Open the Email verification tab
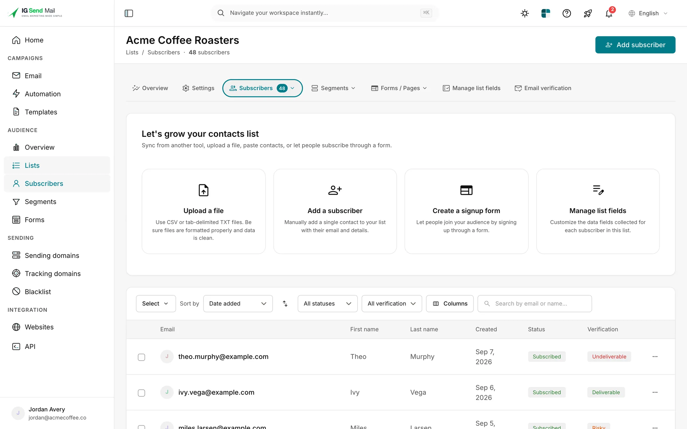 coord(543,88)
